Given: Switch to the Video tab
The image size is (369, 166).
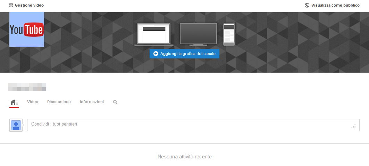Looking at the screenshot, I should [x=33, y=102].
